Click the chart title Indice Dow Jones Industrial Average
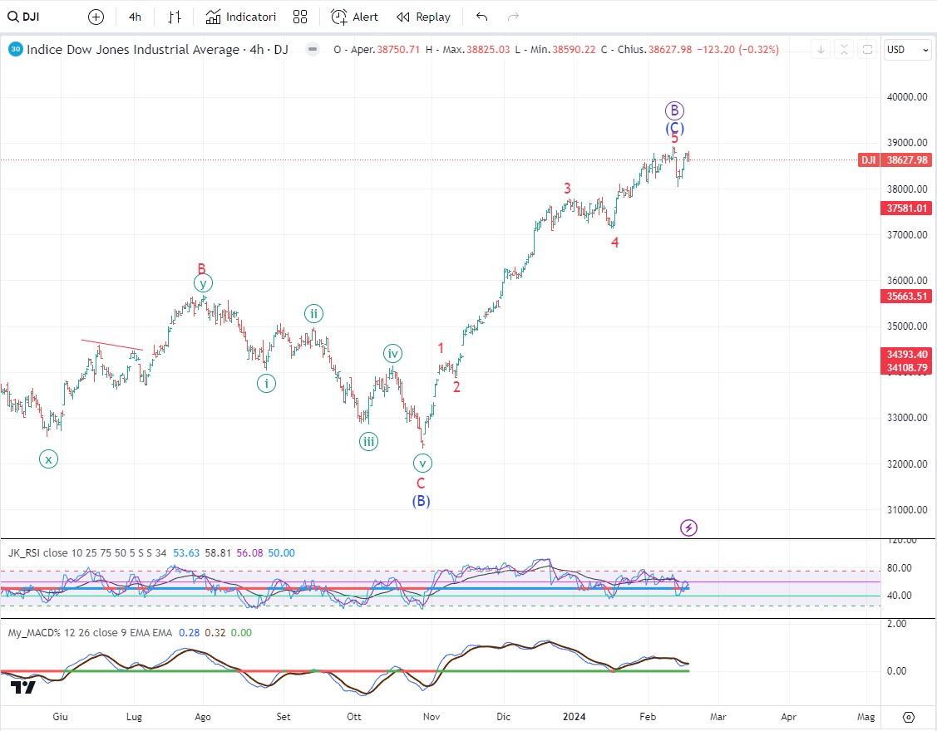 pyautogui.click(x=133, y=50)
